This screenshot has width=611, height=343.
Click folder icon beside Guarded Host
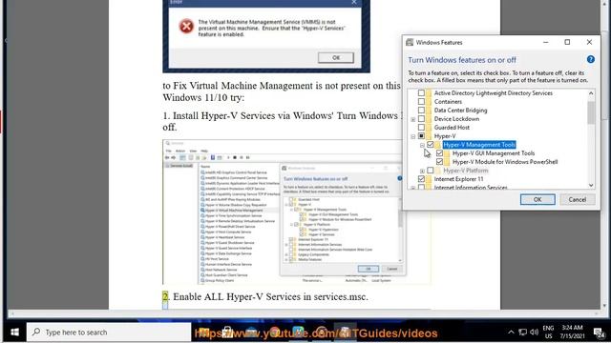(429, 127)
